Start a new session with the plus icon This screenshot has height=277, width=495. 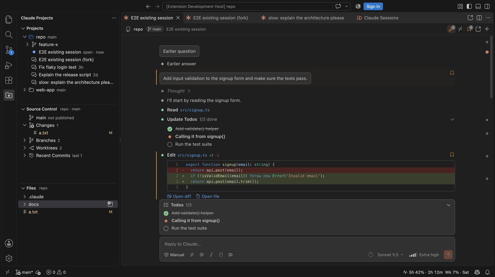[x=487, y=29]
